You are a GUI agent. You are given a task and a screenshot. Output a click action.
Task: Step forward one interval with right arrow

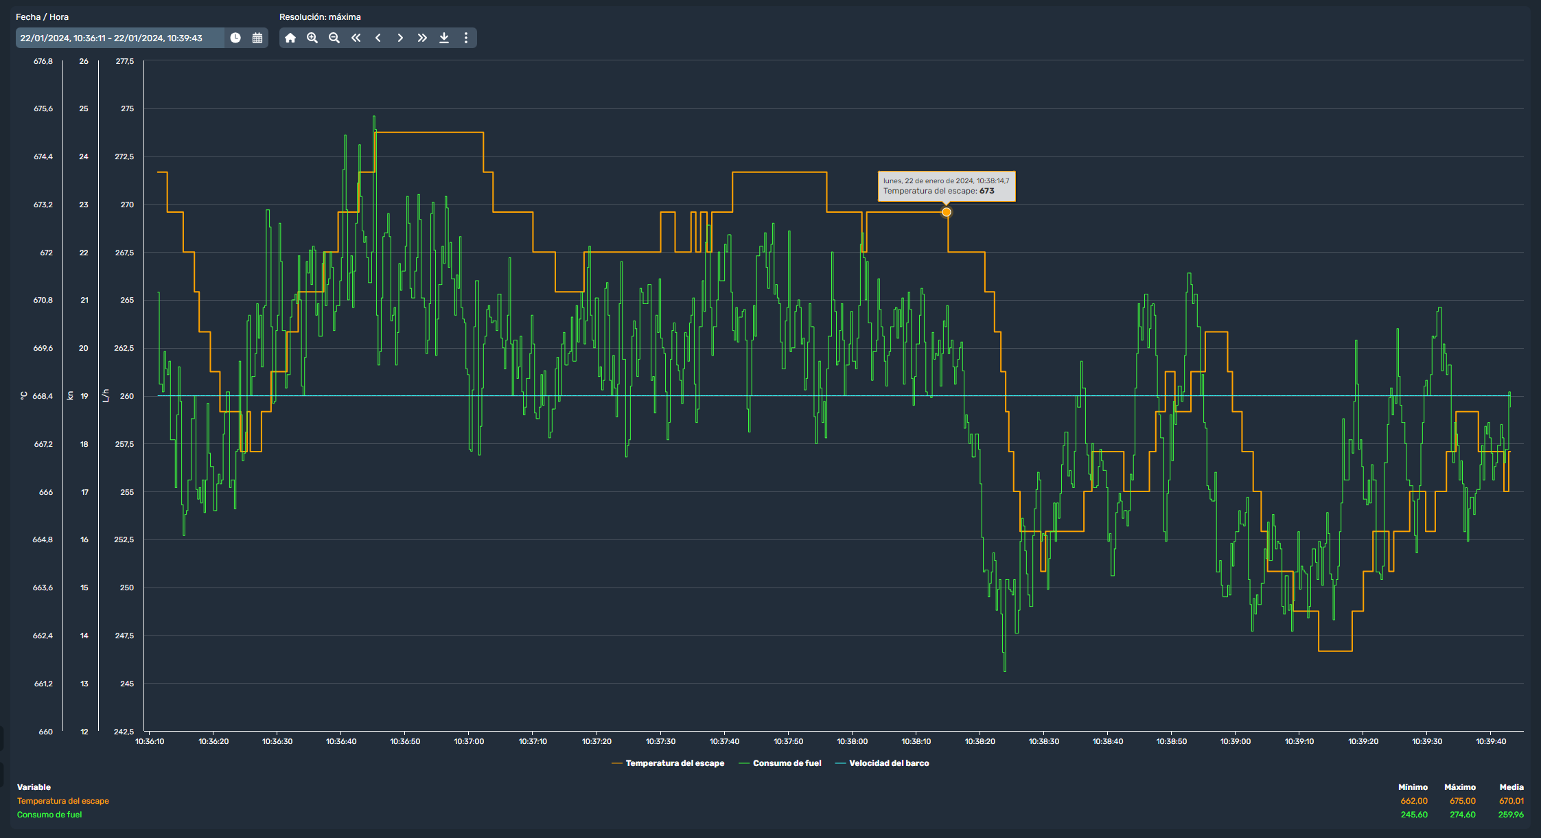click(x=400, y=38)
